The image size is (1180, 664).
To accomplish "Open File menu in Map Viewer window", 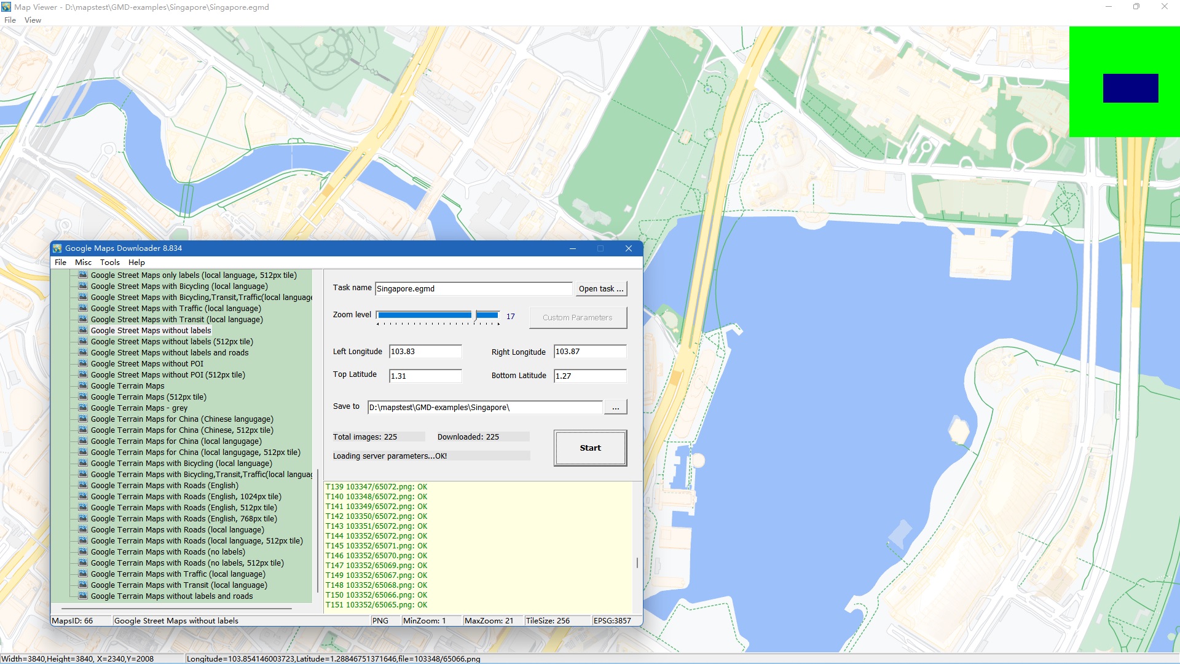I will tap(10, 20).
